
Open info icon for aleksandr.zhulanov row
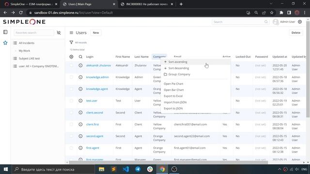point(80,65)
